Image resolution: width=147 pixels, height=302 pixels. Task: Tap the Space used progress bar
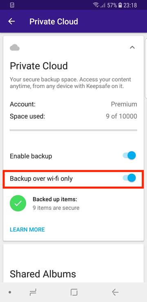point(73,130)
